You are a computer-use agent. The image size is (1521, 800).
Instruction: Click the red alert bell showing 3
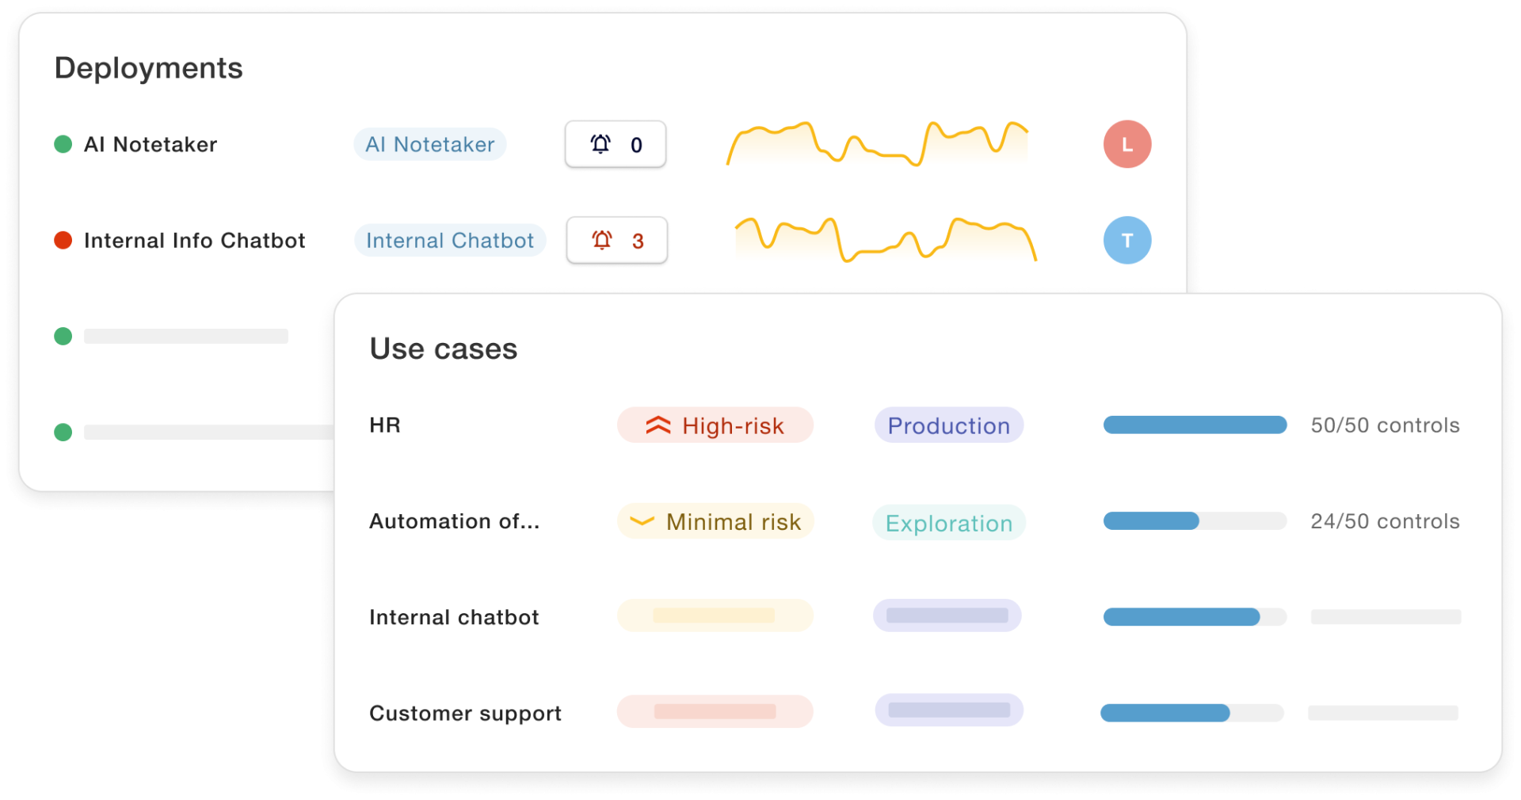pos(602,240)
